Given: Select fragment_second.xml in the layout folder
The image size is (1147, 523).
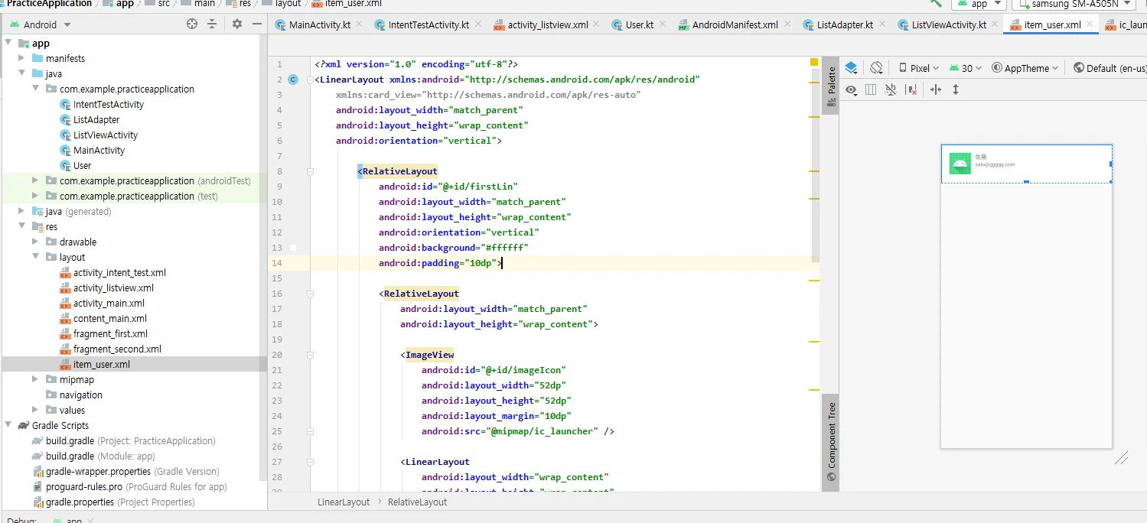Looking at the screenshot, I should [117, 349].
